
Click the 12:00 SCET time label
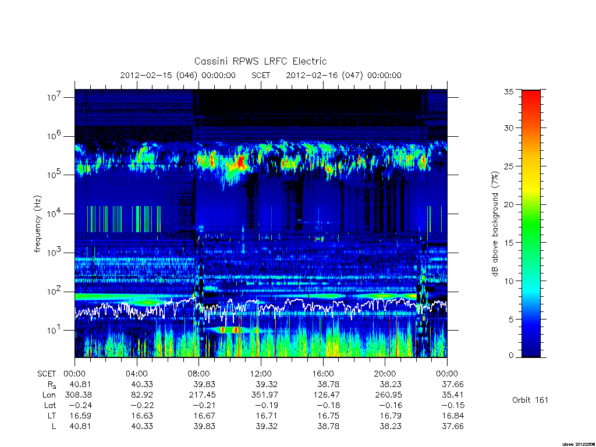[261, 374]
